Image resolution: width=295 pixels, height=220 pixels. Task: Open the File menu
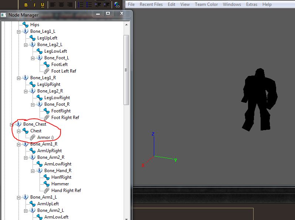pyautogui.click(x=131, y=4)
